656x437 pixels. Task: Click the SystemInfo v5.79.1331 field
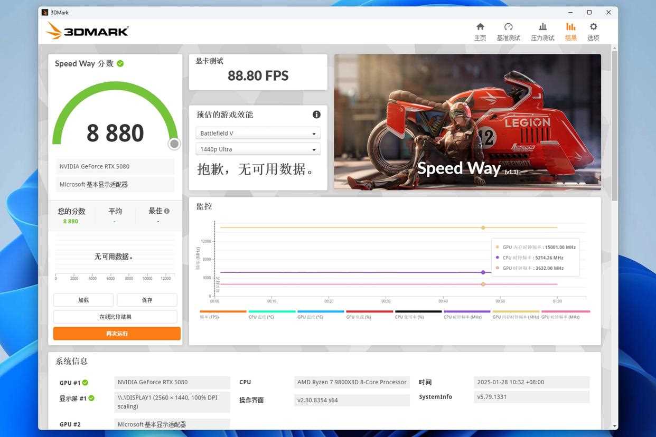click(531, 397)
